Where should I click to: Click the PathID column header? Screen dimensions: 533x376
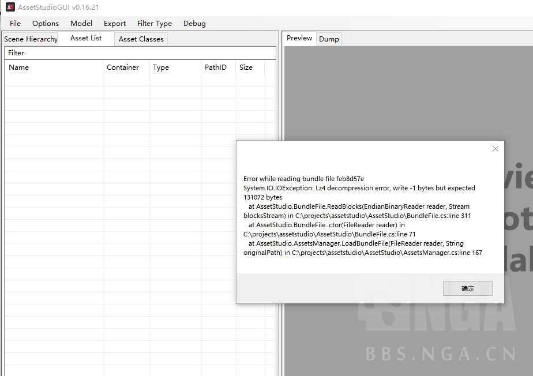(218, 67)
